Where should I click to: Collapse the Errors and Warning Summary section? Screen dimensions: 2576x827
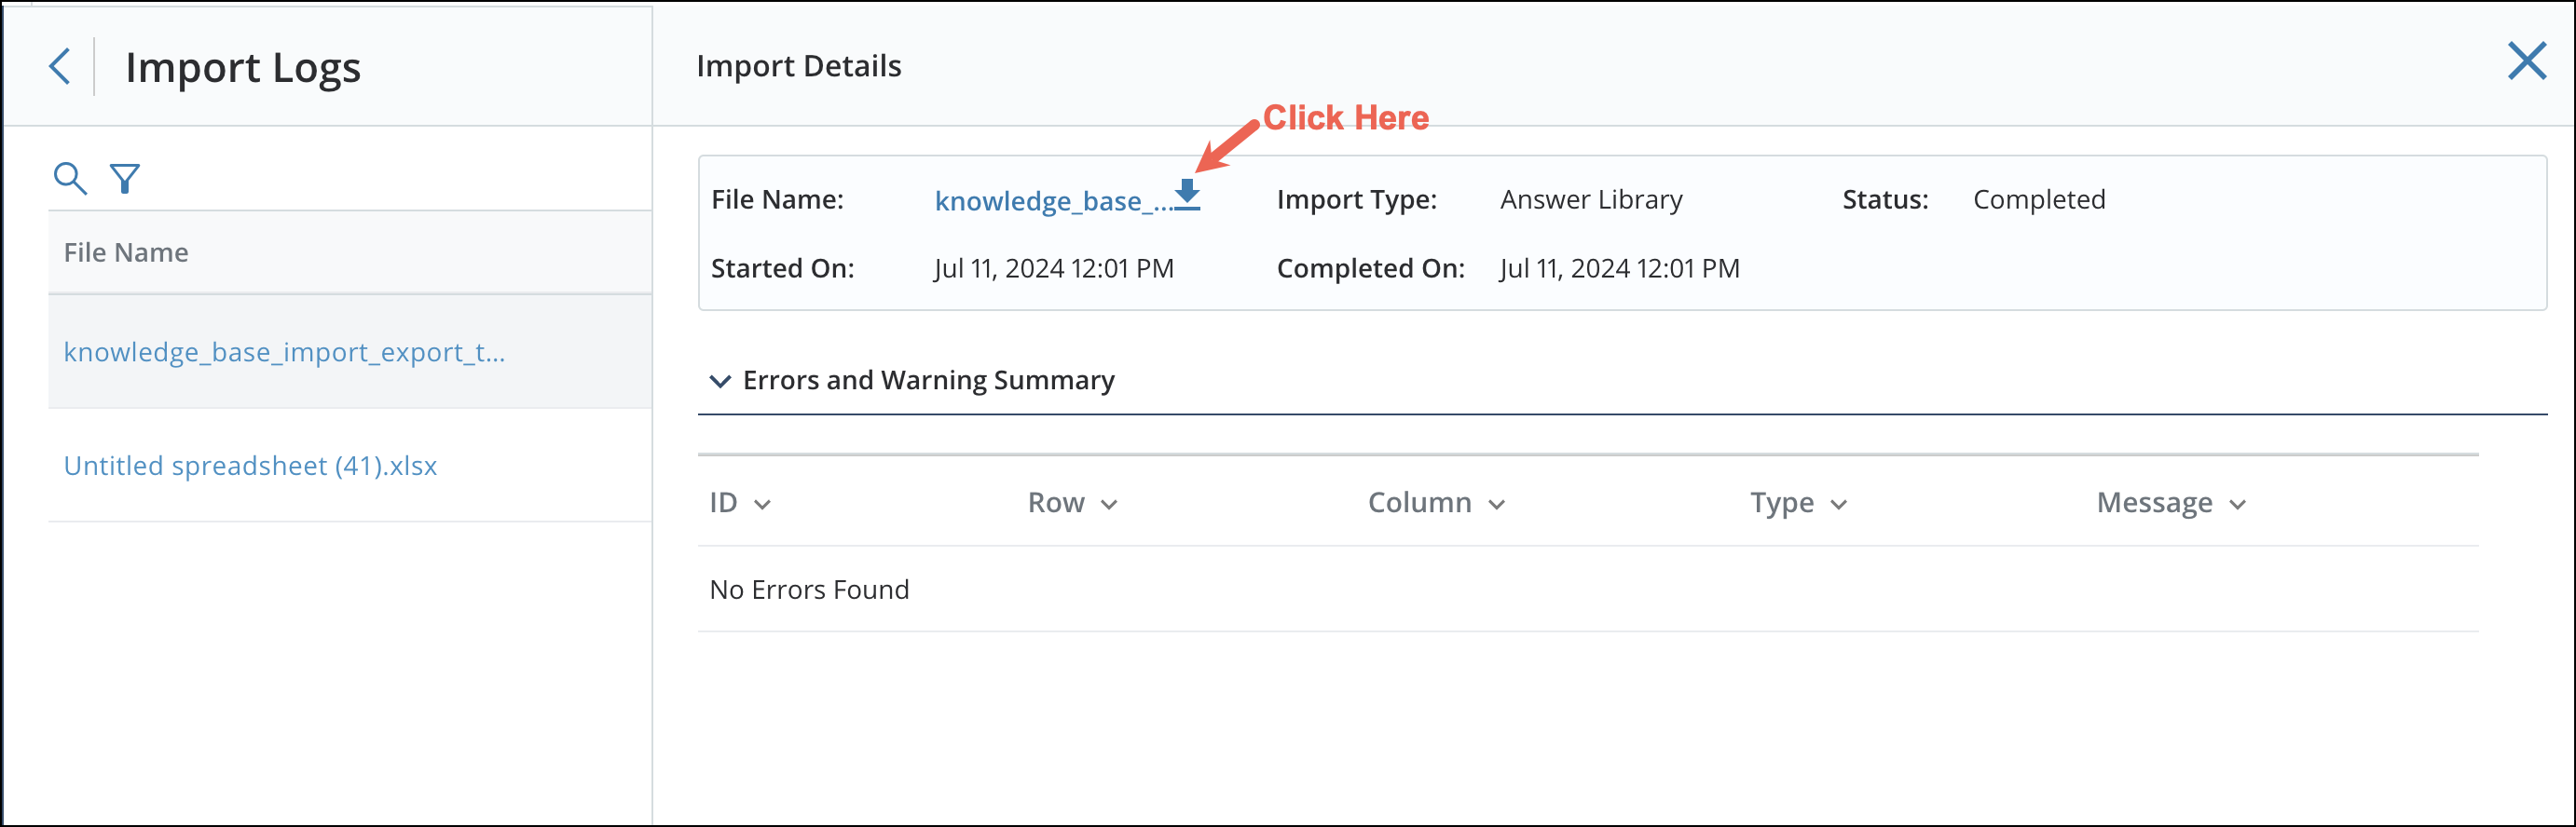(x=720, y=382)
